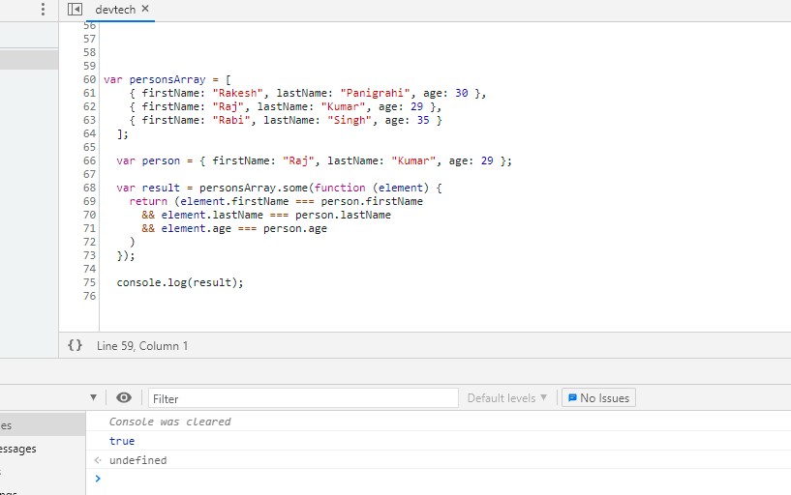This screenshot has height=495, width=791.
Task: Click line number 75 in gutter
Action: 89,282
